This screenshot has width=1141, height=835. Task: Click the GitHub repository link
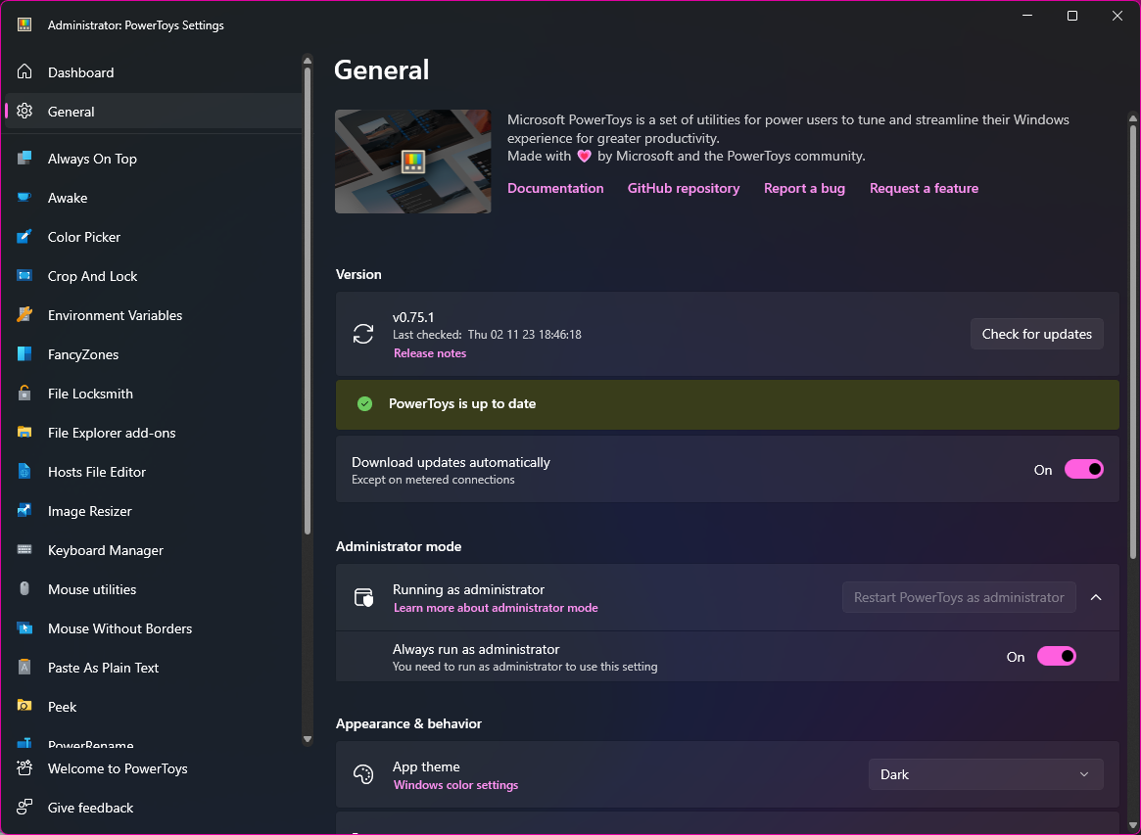[684, 188]
